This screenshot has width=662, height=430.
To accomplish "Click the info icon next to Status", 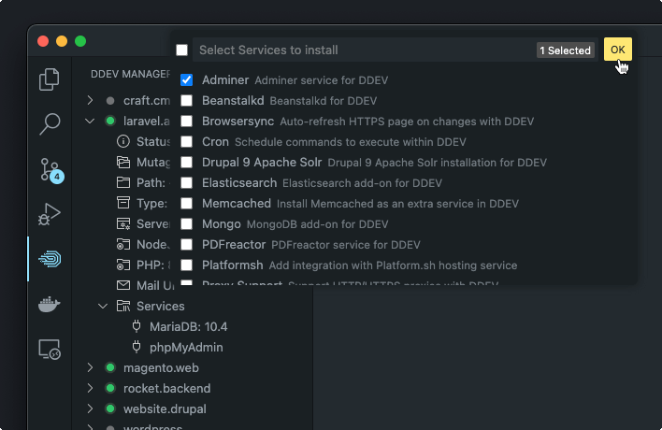I will (x=123, y=141).
